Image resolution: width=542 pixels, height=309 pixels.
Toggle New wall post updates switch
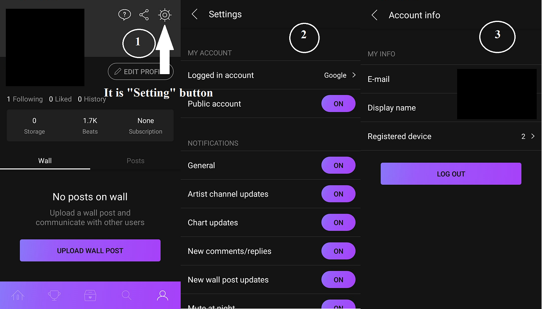pyautogui.click(x=338, y=280)
